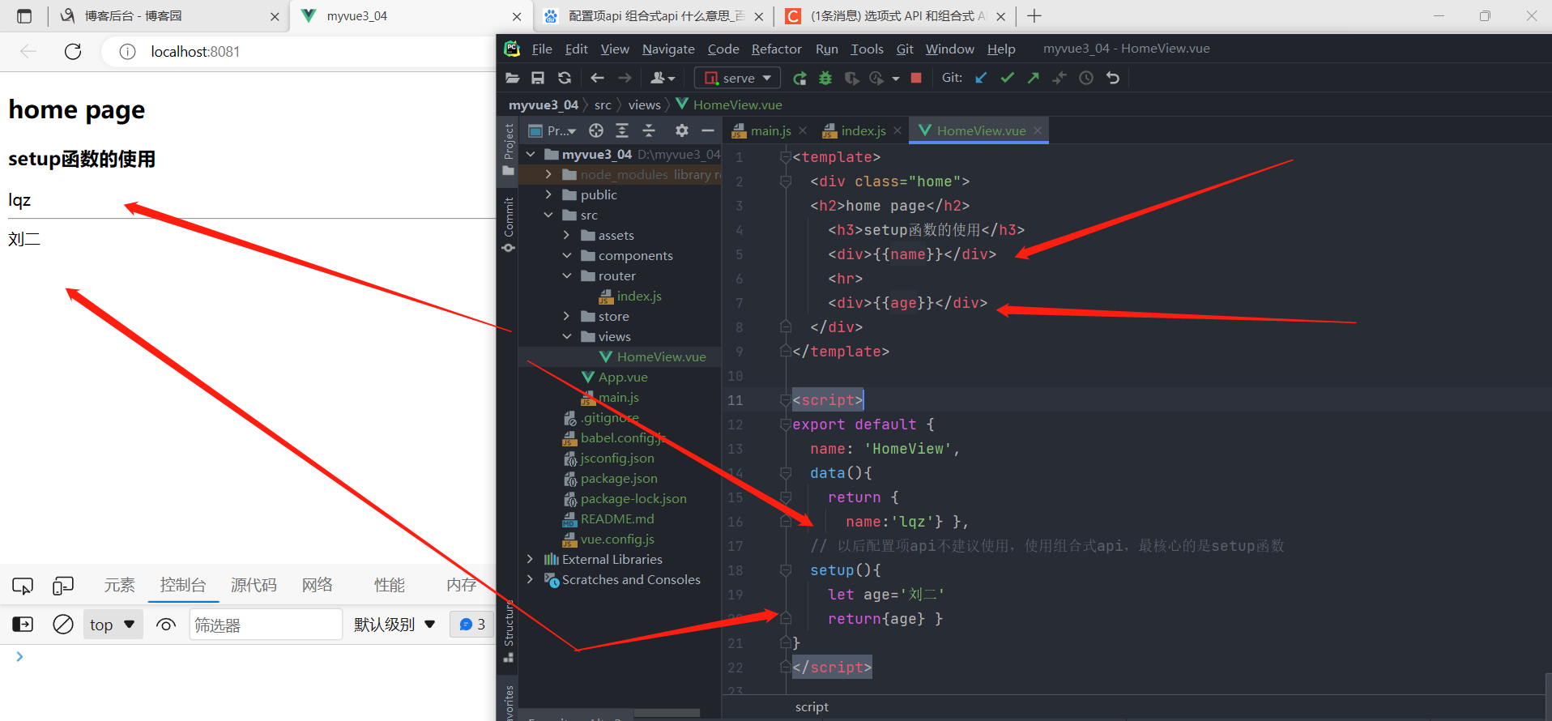Run with coverage using the shield icon

pyautogui.click(x=851, y=78)
